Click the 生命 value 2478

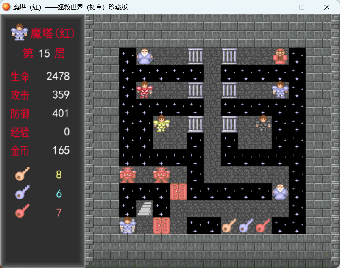(x=58, y=76)
